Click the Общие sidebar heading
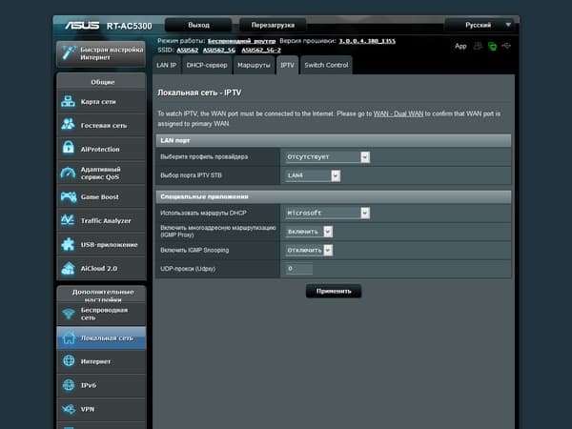The image size is (572, 429). click(x=103, y=82)
